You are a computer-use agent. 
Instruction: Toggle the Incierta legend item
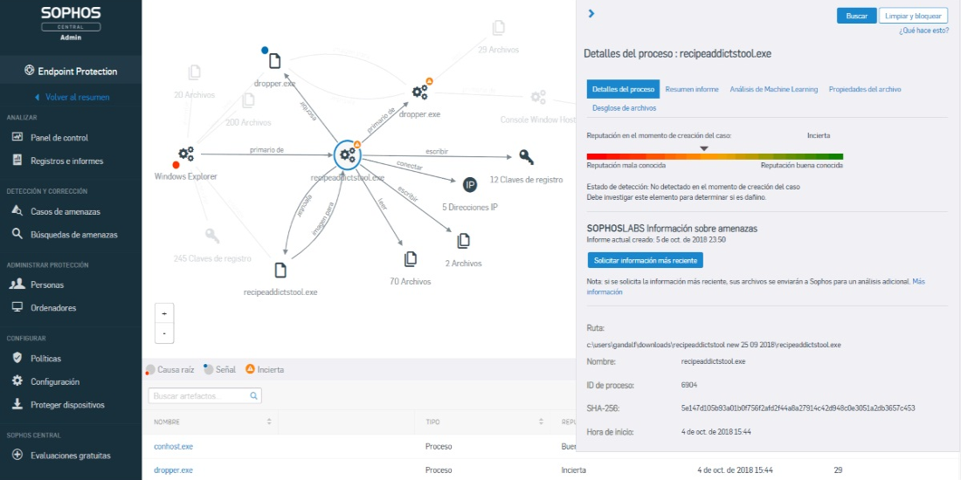[265, 370]
